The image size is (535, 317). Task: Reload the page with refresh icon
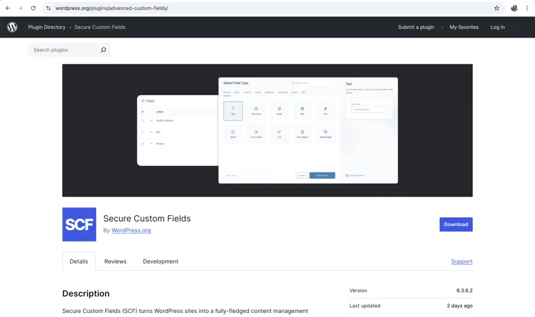pyautogui.click(x=33, y=8)
